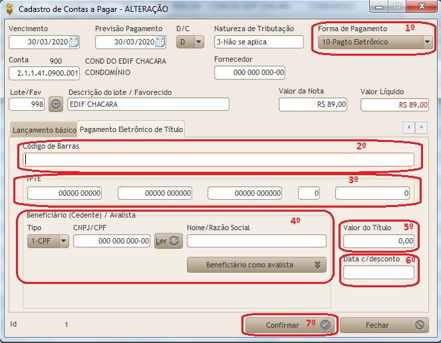
Task: Click the Nome/Razão Social field
Action: [256, 241]
